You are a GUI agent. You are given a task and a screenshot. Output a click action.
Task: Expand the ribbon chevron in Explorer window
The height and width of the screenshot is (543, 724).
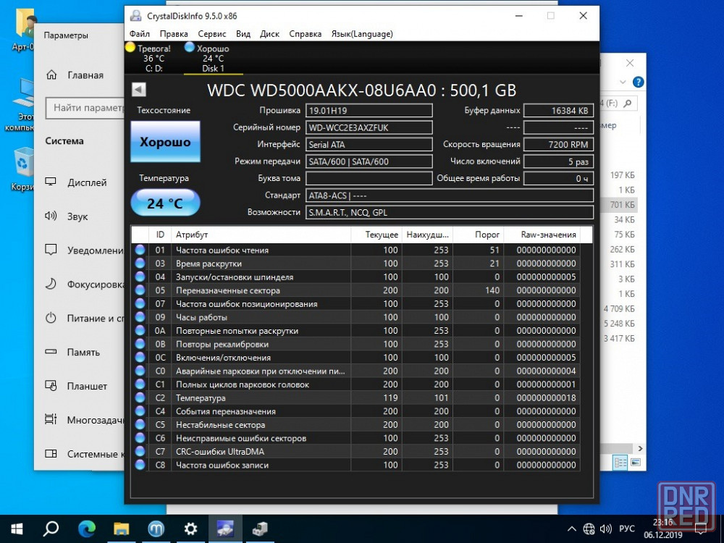pos(623,83)
